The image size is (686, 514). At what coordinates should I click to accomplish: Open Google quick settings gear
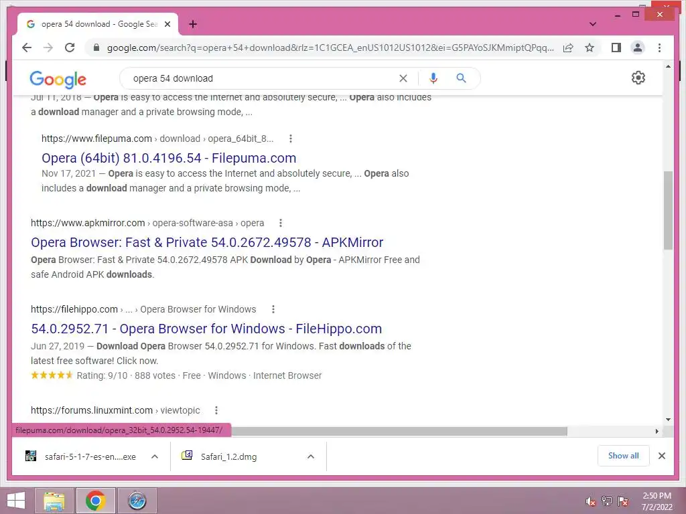[638, 78]
